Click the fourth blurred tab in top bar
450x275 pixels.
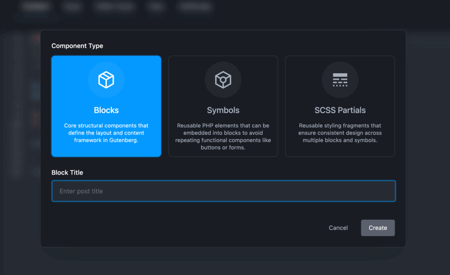tap(156, 7)
